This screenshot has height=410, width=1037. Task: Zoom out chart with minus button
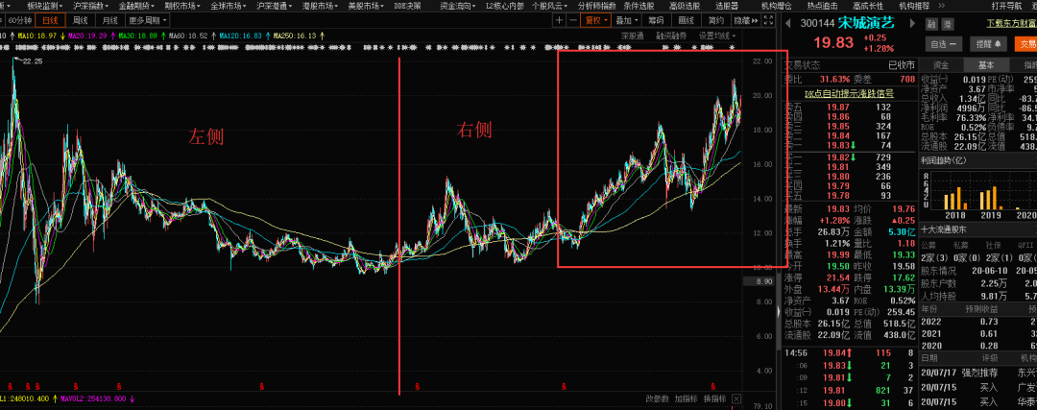(571, 20)
